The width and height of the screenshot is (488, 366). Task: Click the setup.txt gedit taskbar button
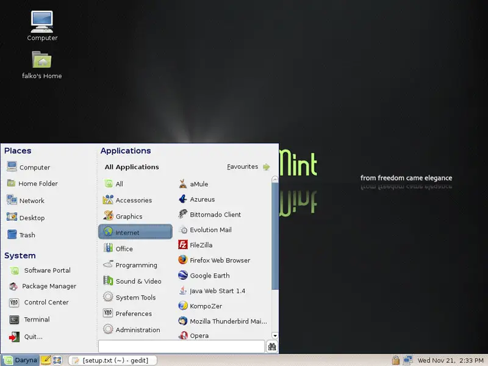(112, 360)
